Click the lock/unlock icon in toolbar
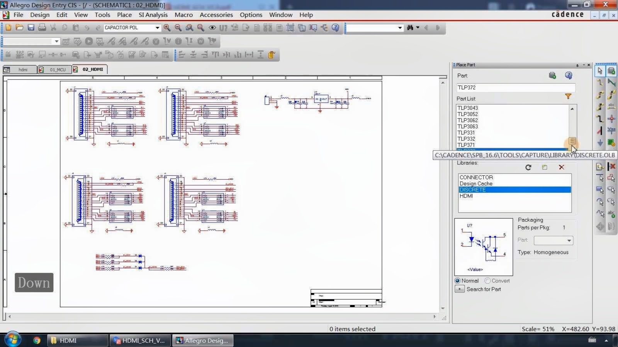The height and width of the screenshot is (347, 618). 272,55
